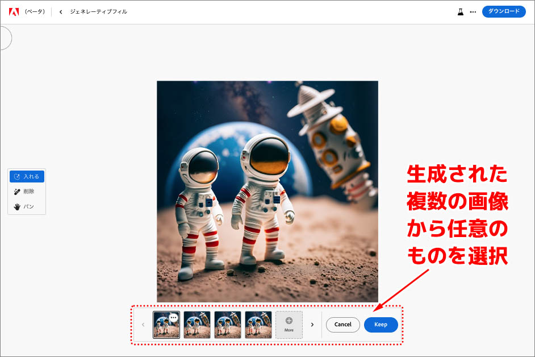Activate the パン (Pan) tool
This screenshot has height=357, width=535.
24,206
